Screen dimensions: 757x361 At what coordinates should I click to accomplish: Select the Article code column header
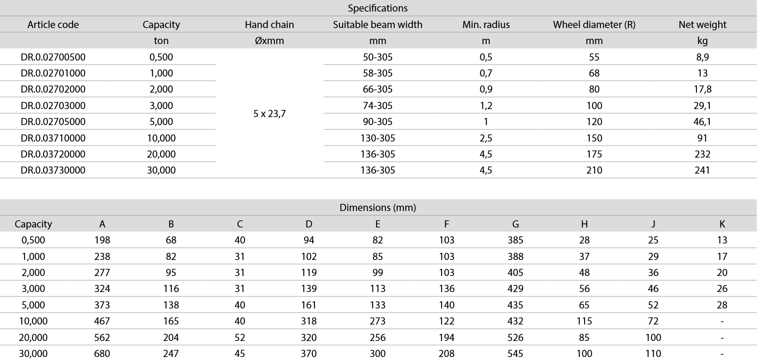(53, 24)
